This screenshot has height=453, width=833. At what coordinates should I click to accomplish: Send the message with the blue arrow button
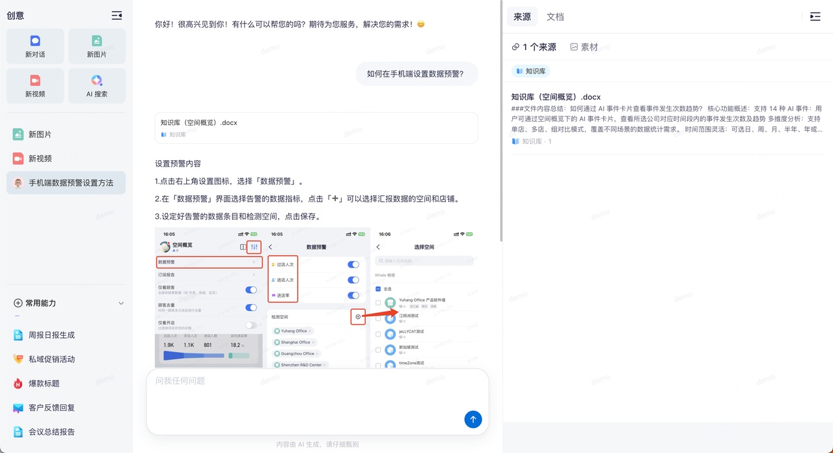click(473, 420)
